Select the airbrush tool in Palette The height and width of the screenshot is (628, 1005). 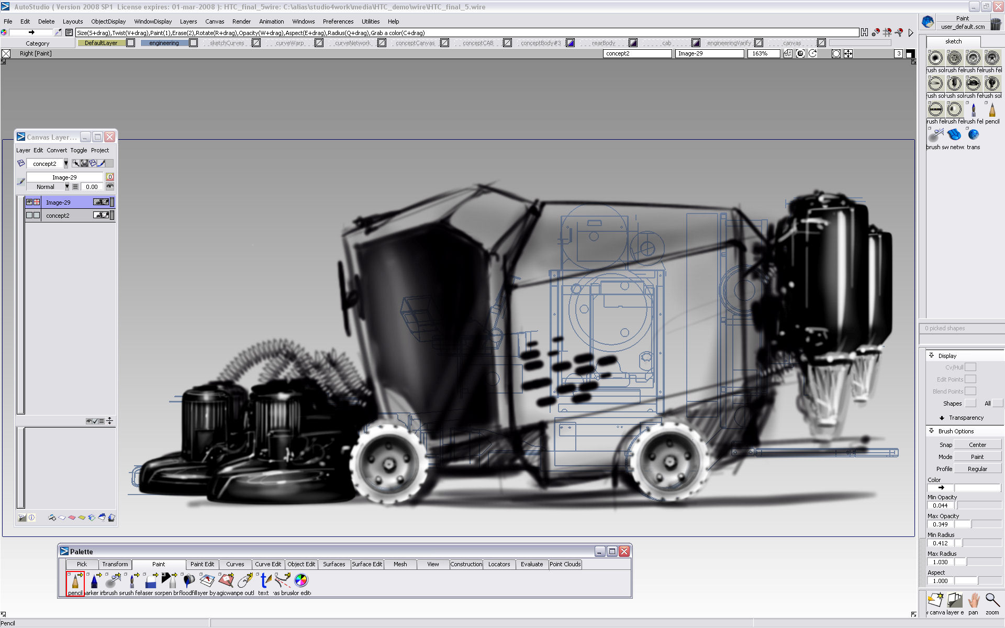click(x=113, y=581)
